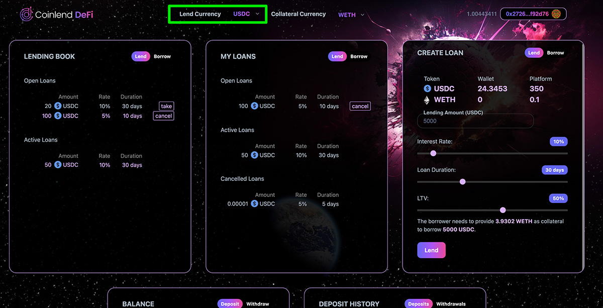The height and width of the screenshot is (308, 603).
Task: Click USDC coin icon in My Loans Active Loans row
Action: point(254,155)
